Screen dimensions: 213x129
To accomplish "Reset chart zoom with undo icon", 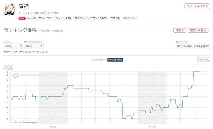I will (6, 68).
